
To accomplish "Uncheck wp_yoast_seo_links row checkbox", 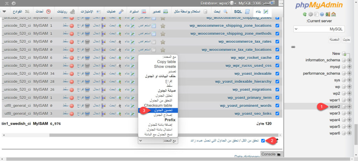I will coord(277,114).
